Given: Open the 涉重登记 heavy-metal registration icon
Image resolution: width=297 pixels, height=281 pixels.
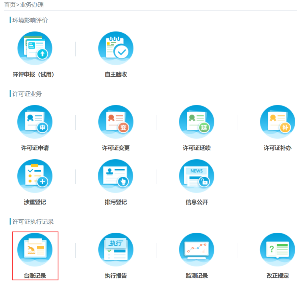Looking at the screenshot, I should (35, 176).
